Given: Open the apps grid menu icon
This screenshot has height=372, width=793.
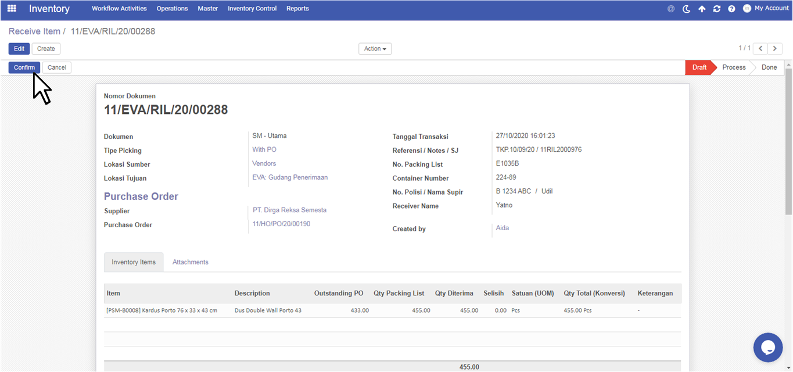Looking at the screenshot, I should (12, 9).
